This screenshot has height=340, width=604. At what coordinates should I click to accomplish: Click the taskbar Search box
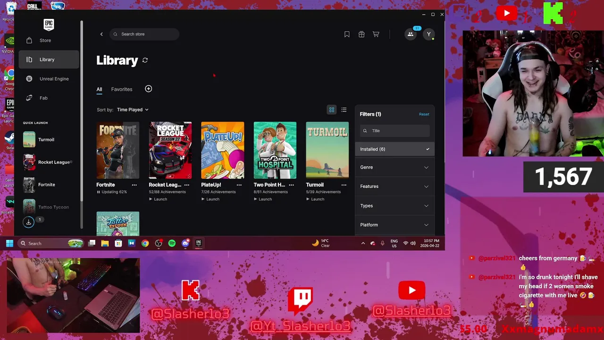[x=50, y=243]
